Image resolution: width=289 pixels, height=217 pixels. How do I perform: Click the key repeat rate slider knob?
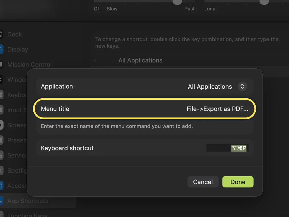tap(177, 2)
